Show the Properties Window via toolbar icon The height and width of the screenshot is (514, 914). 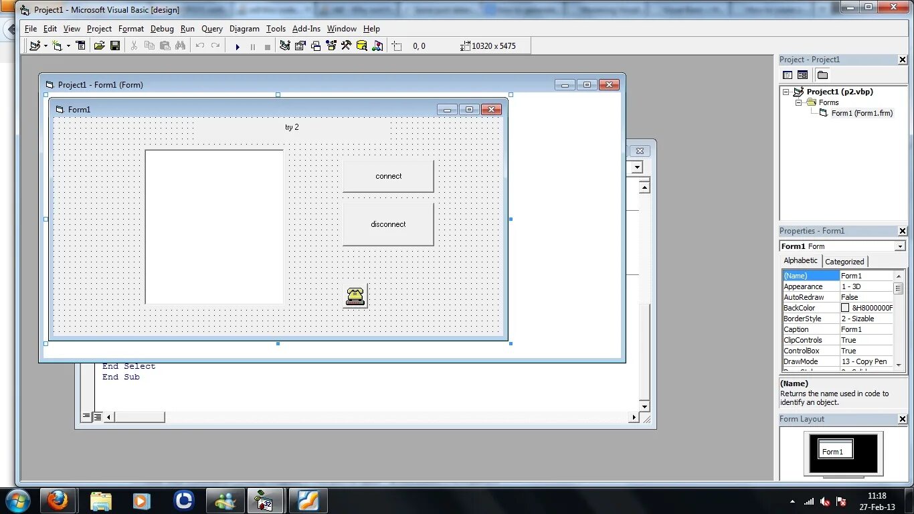tap(300, 46)
